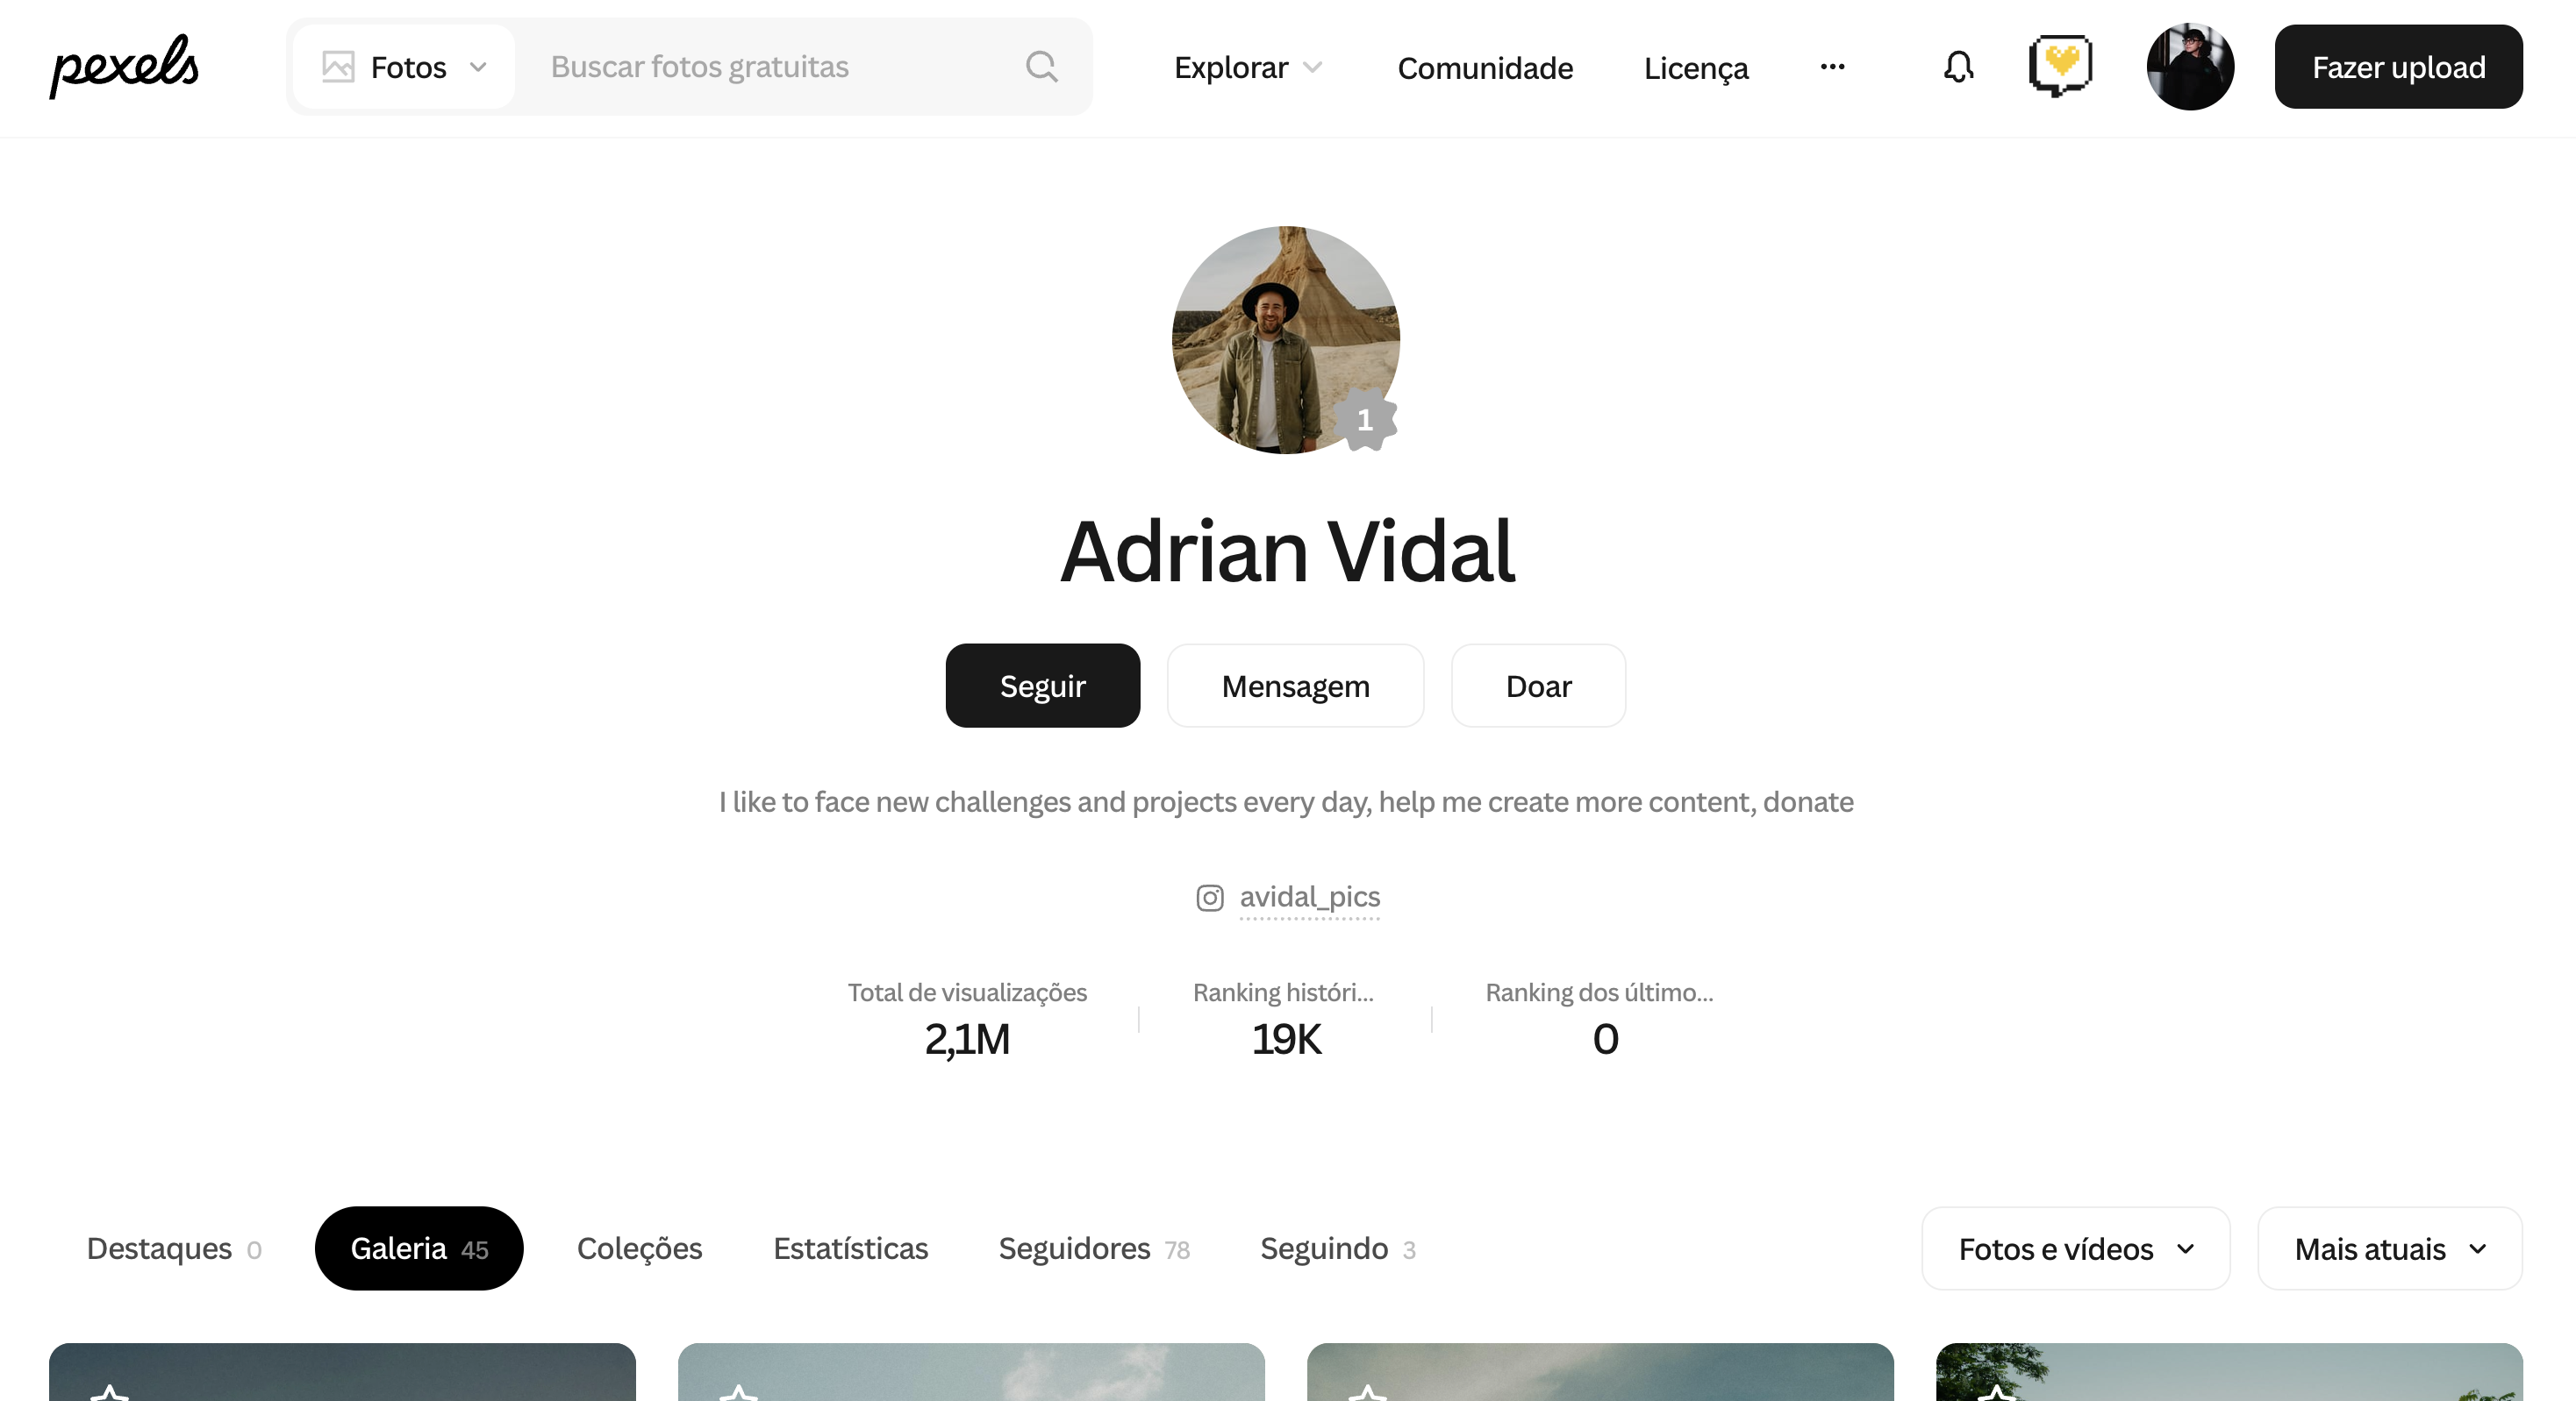Expand the Explorar menu
Image resolution: width=2576 pixels, height=1401 pixels.
pos(1248,67)
